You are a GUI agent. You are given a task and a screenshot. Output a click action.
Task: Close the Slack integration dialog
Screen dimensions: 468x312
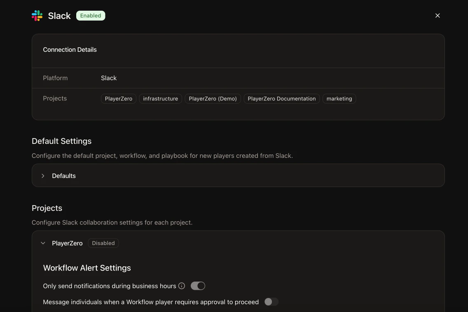coord(438,15)
